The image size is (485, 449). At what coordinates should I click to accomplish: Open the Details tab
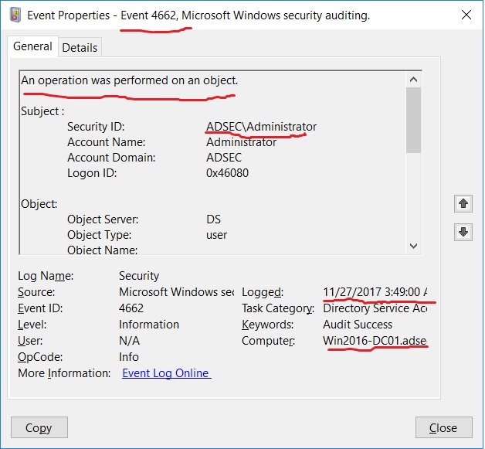click(x=80, y=47)
